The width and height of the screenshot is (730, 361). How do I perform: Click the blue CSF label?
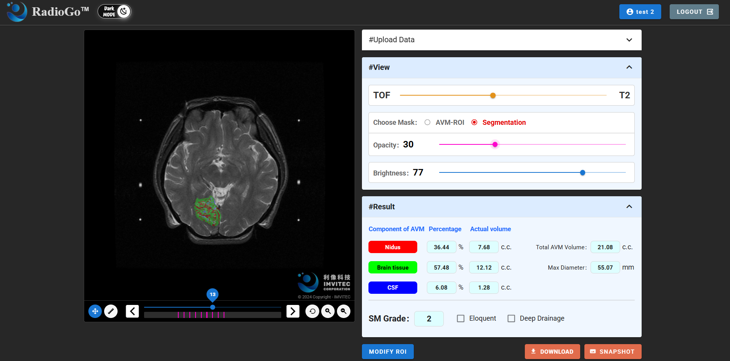pos(393,288)
